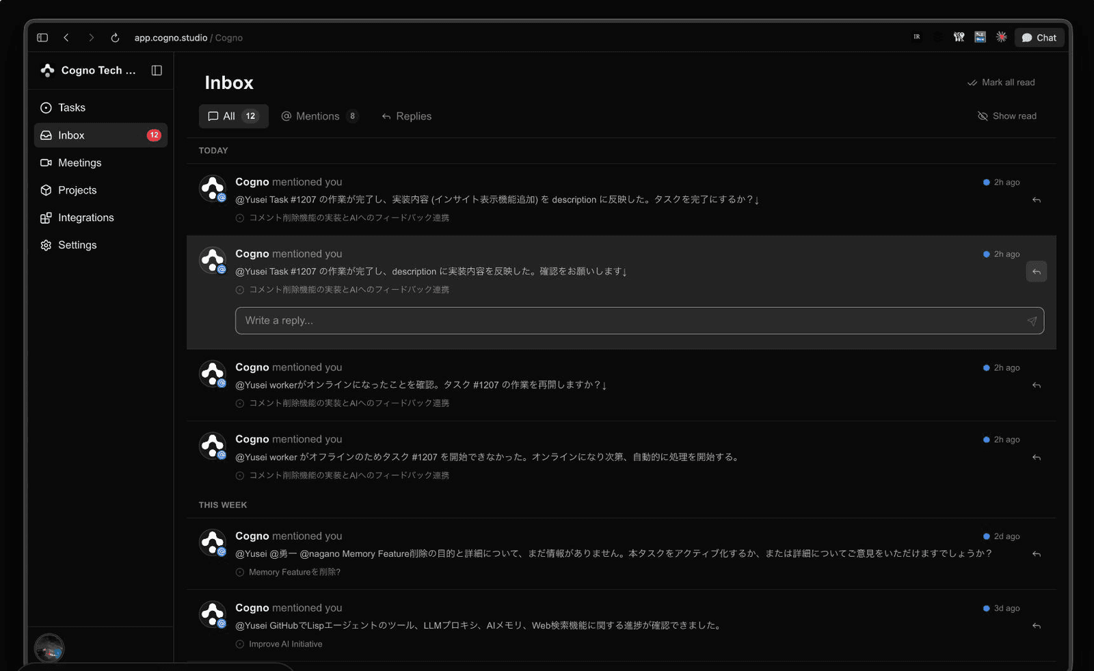Reply to the 'タスクを完了にするか' notification
Viewport: 1094px width, 671px height.
click(x=1037, y=200)
